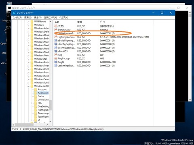This screenshot has width=194, height=145.
Task: Open the お気に入り(A) menu
Action: click(51, 17)
